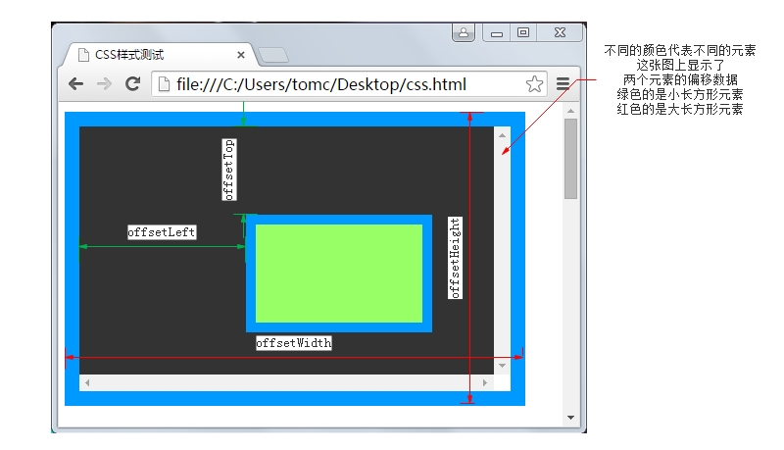The image size is (784, 450).
Task: Click inner box scrollbar down arrow
Action: point(502,366)
